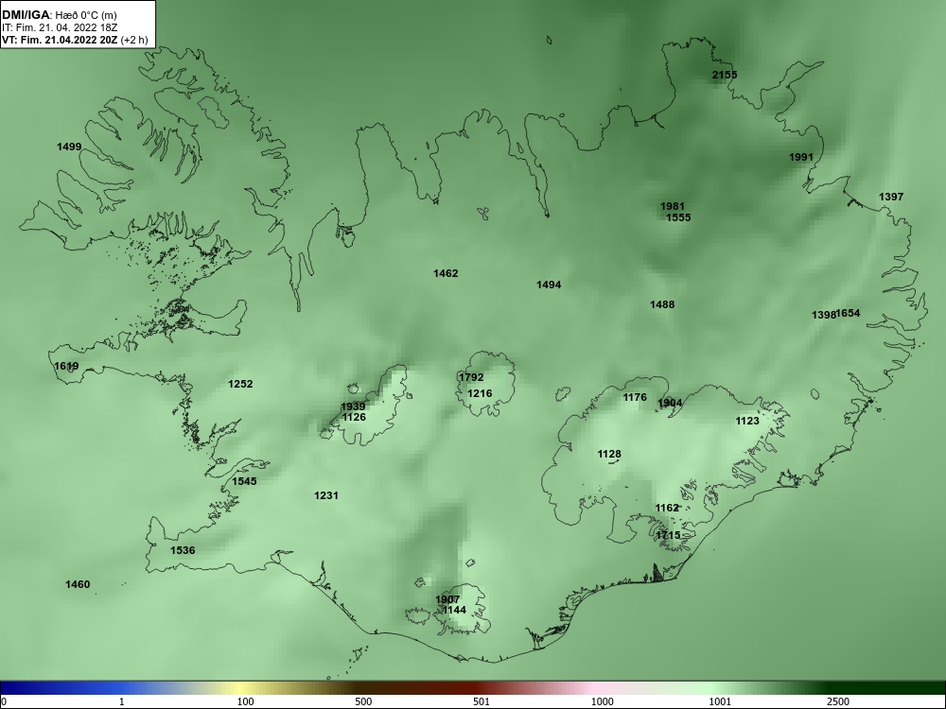Click the 1654 label in the east

849,313
